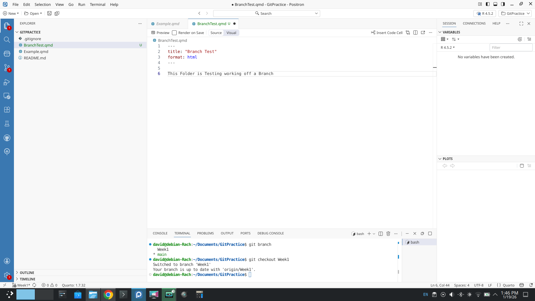Image resolution: width=535 pixels, height=301 pixels.
Task: Enable Render on Save checkbox
Action: click(x=174, y=33)
